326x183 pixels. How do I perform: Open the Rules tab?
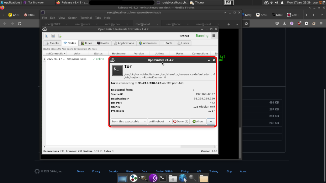[x=87, y=43]
